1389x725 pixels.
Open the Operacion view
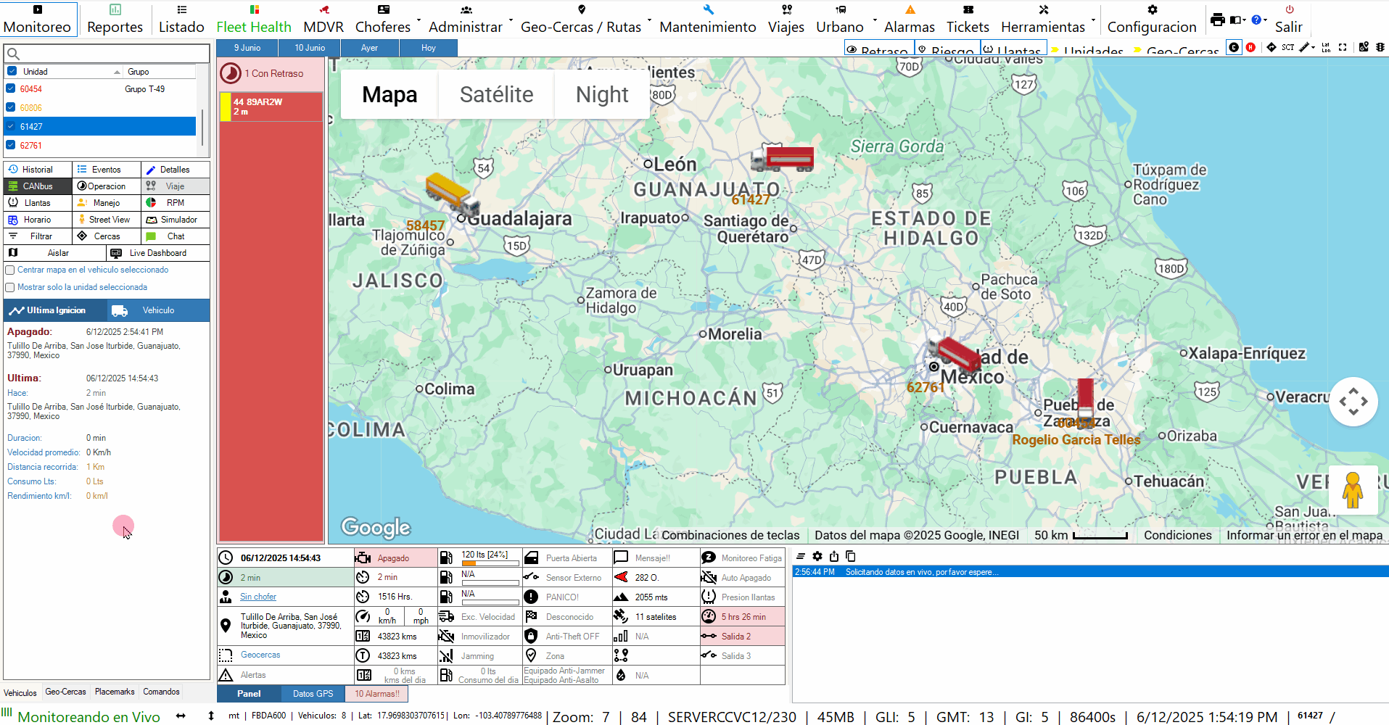107,186
